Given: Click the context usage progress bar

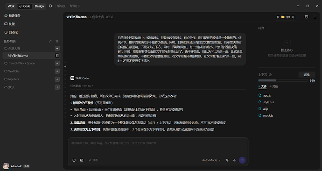Looking at the screenshot, I should click(x=283, y=80).
